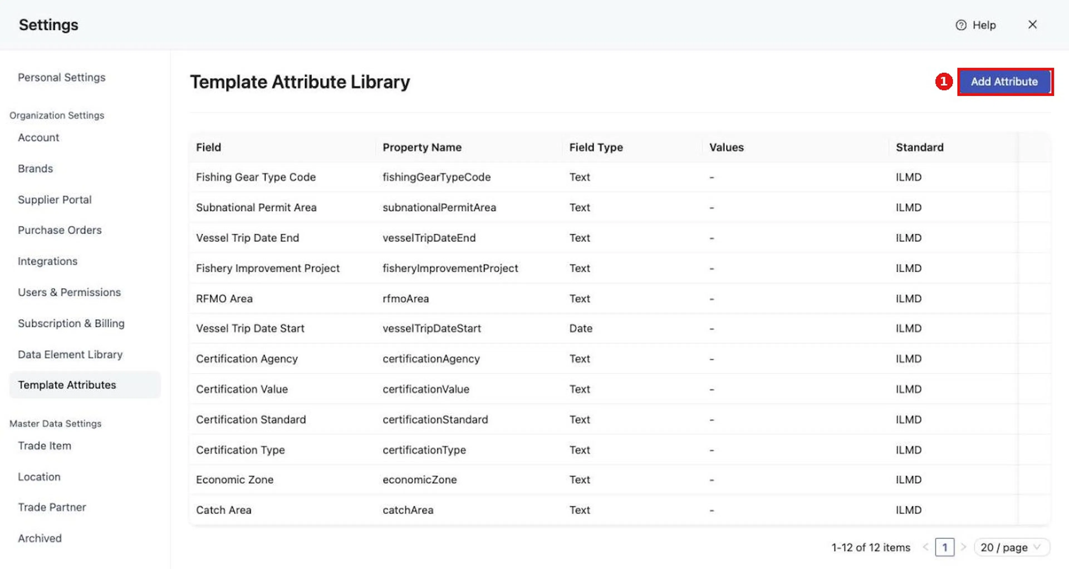Open Trade Item master data settings

click(x=45, y=446)
